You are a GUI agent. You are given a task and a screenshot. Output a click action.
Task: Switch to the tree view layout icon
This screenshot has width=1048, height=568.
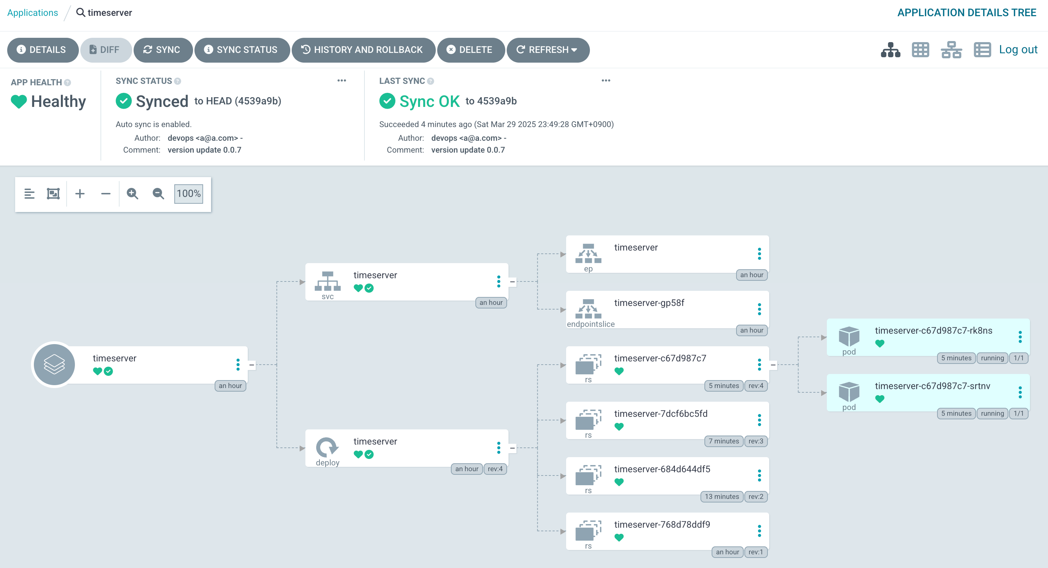coord(891,50)
